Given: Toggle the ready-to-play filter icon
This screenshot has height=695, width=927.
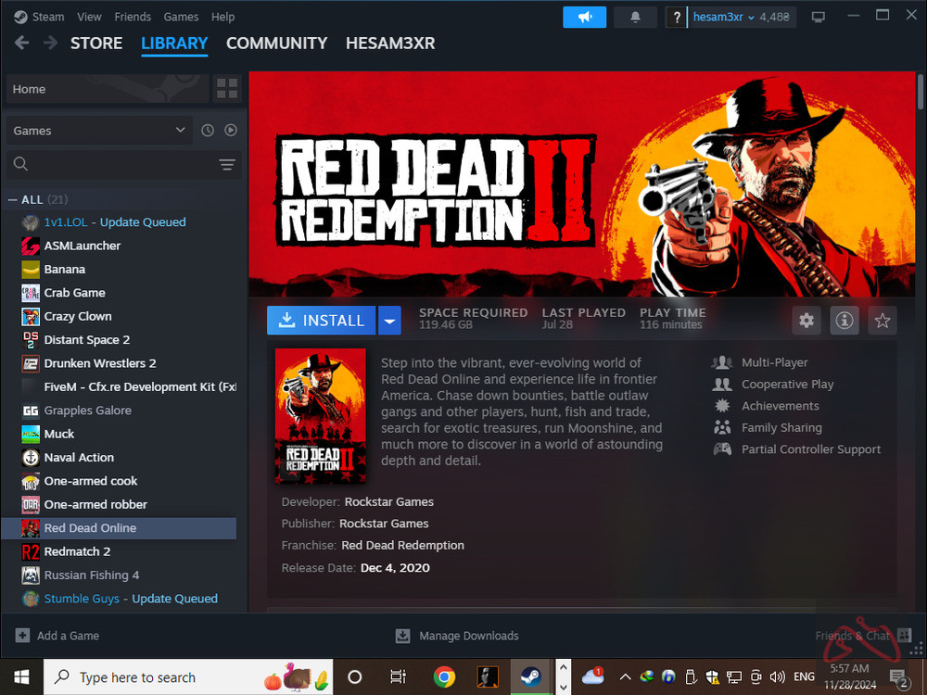Looking at the screenshot, I should pos(231,131).
